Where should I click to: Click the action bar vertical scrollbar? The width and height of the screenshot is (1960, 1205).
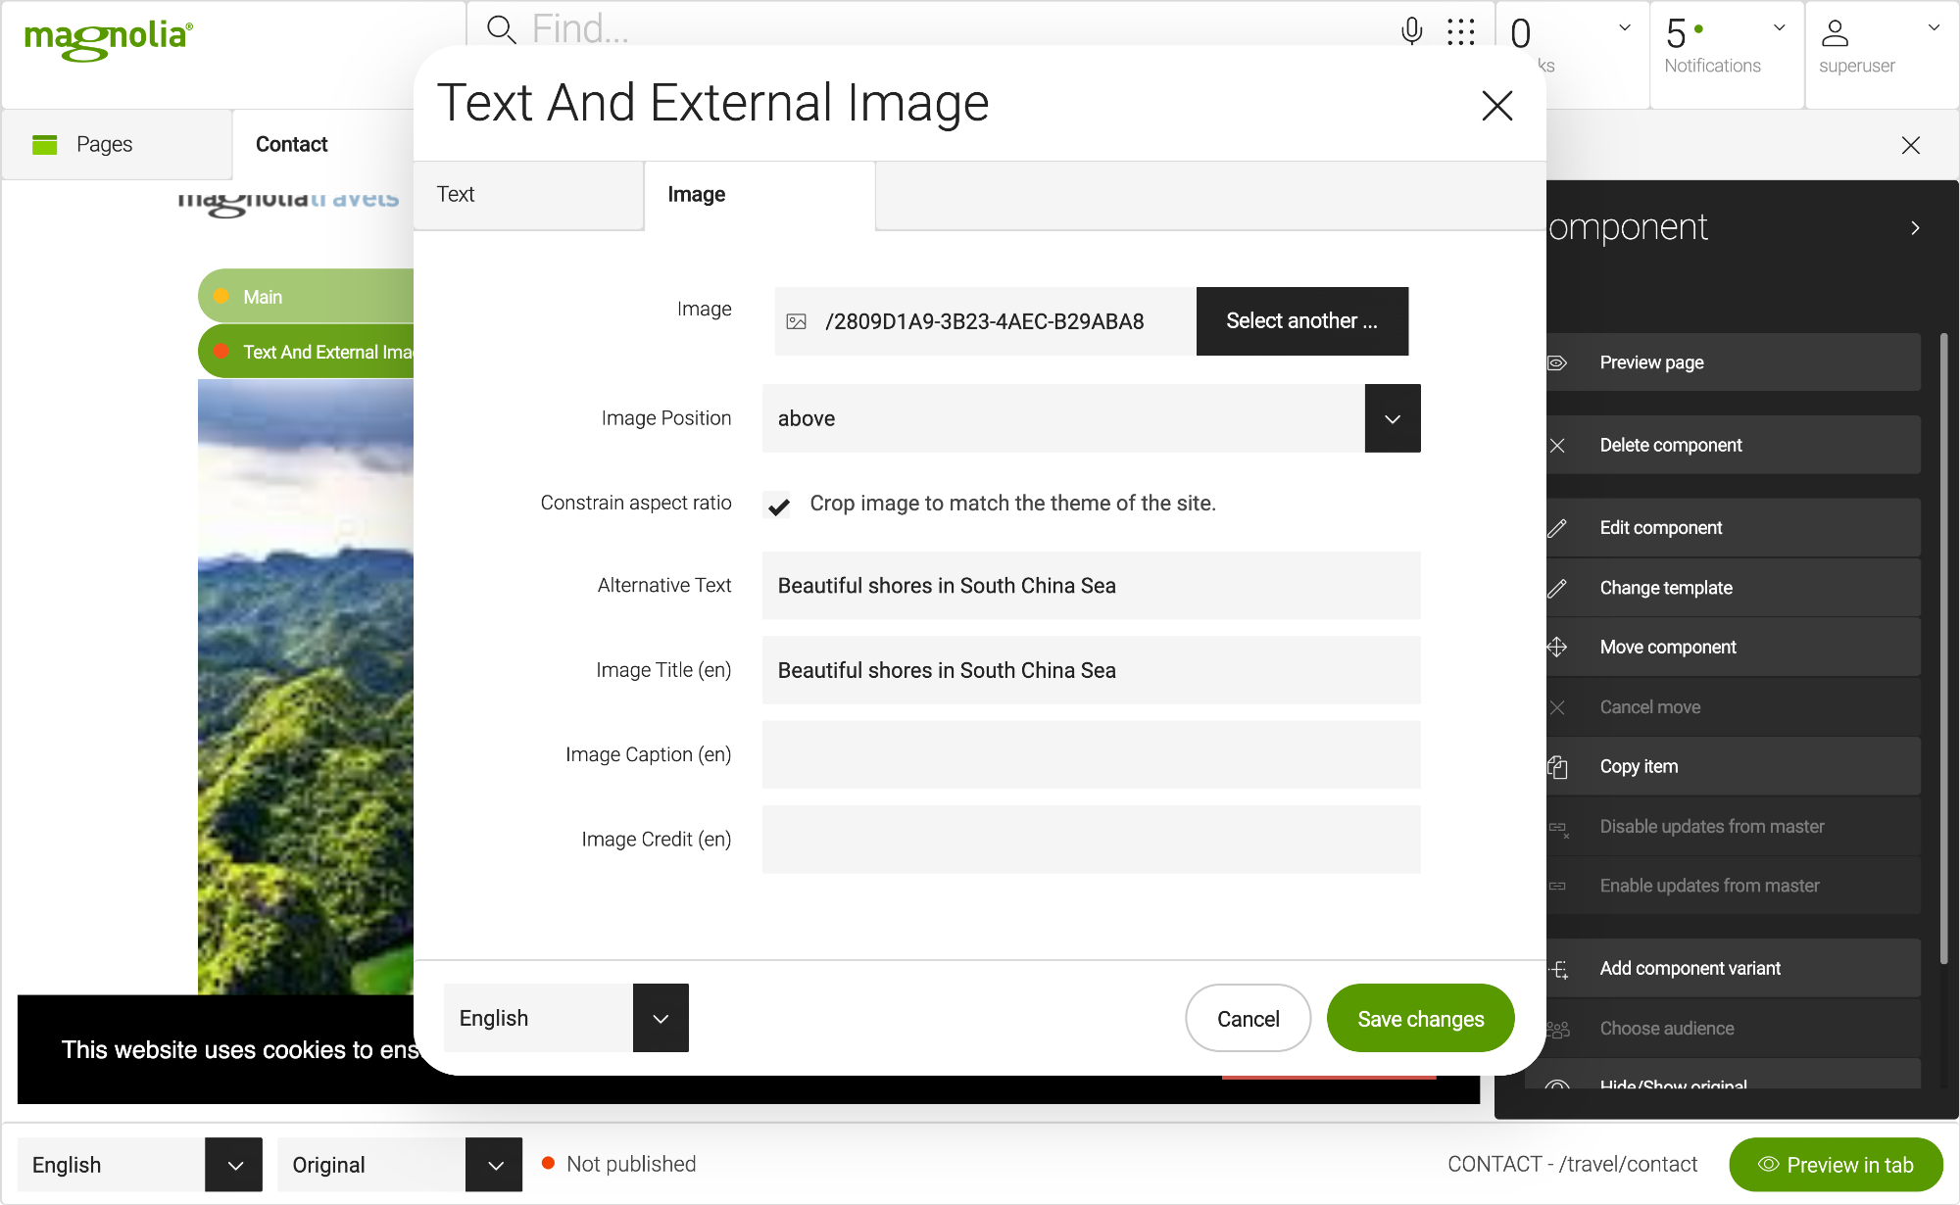click(1943, 647)
